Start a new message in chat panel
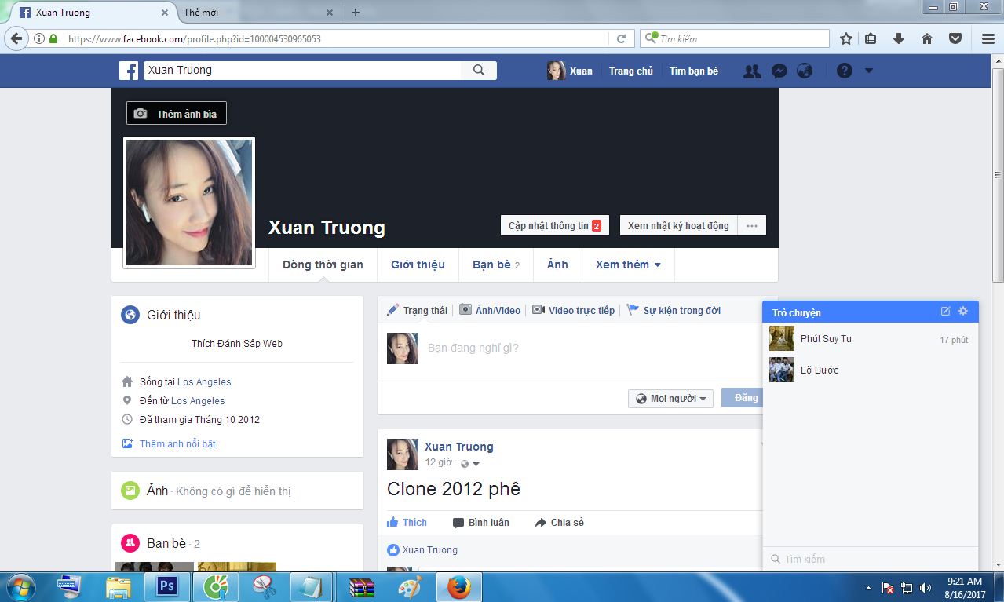Image resolution: width=1004 pixels, height=602 pixels. tap(946, 312)
